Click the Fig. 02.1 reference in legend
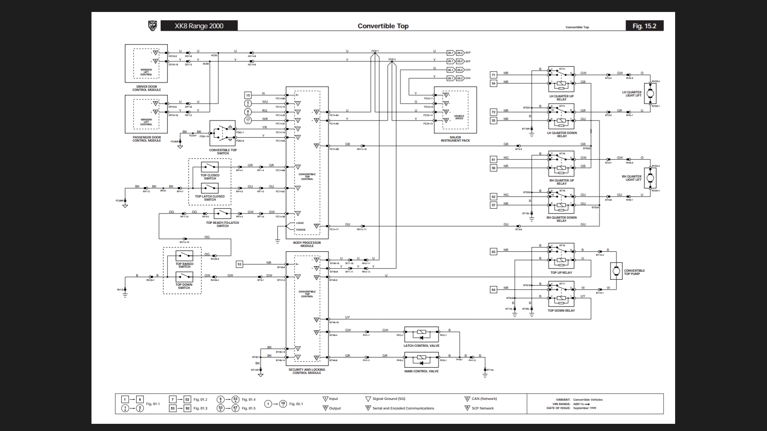 pos(296,404)
